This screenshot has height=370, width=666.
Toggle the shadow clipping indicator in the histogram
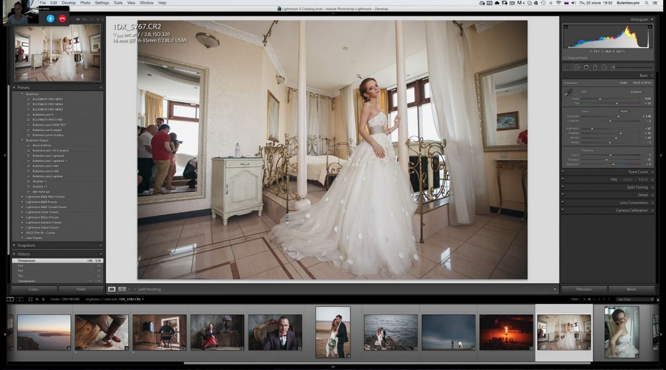(x=566, y=27)
